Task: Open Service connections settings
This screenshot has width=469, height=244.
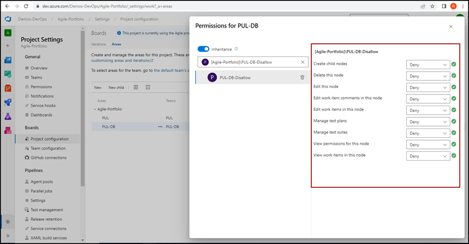Action: 49,228
